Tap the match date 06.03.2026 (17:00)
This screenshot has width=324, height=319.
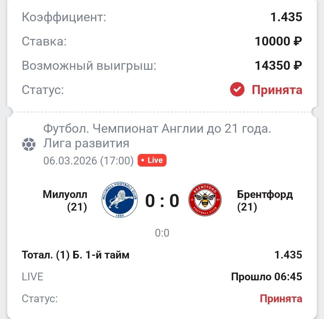(88, 161)
